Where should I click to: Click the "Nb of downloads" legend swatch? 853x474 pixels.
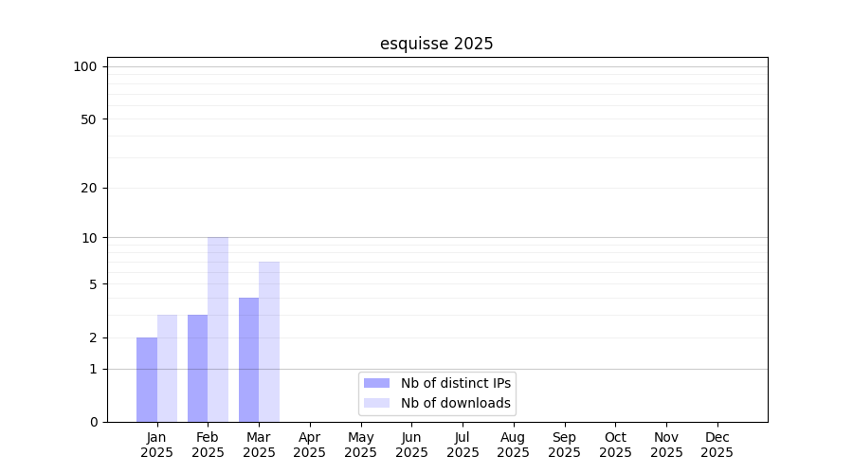[376, 403]
